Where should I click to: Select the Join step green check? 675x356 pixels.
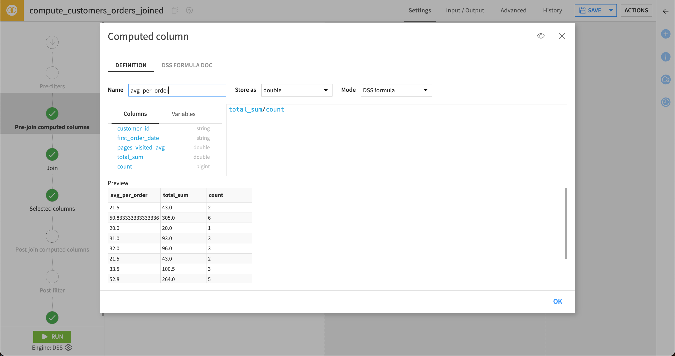coord(52,155)
